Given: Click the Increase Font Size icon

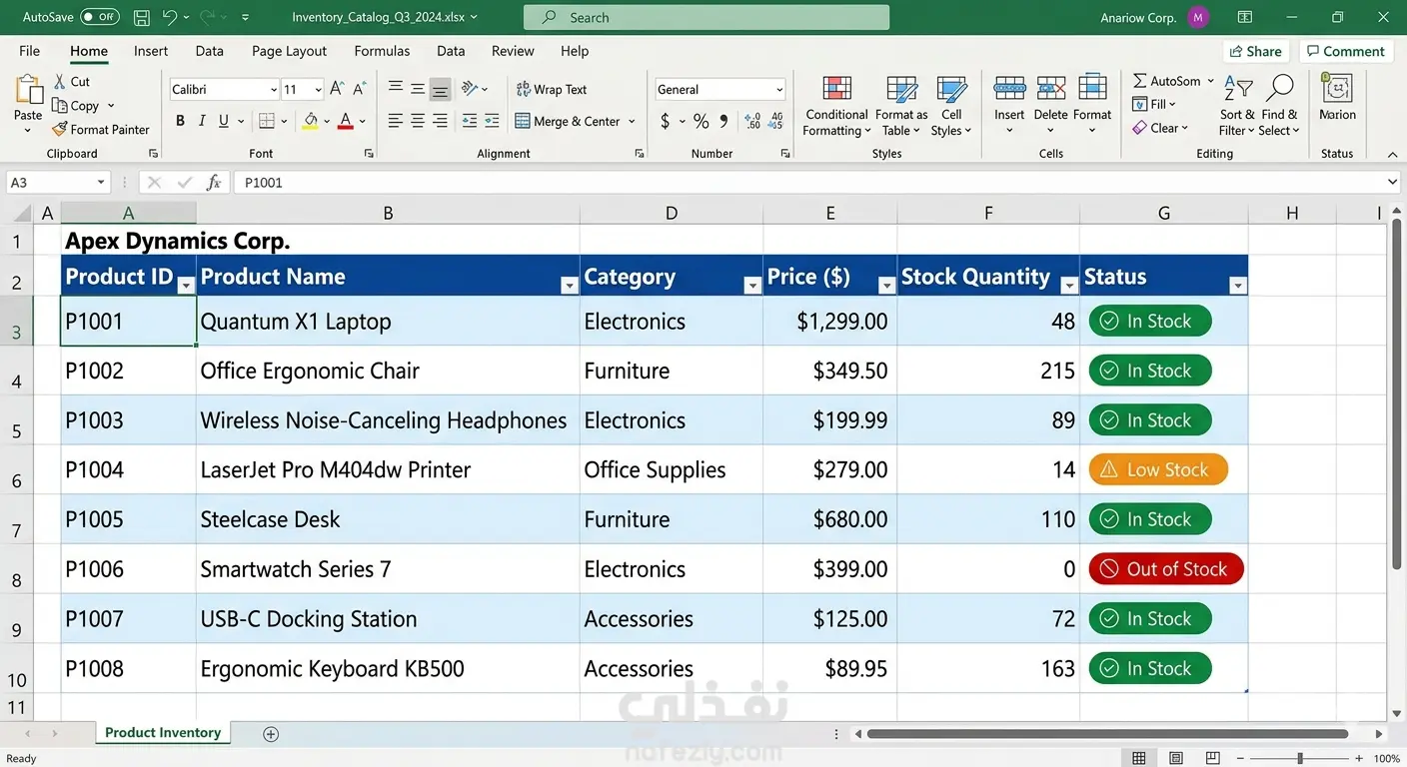Looking at the screenshot, I should (x=338, y=89).
